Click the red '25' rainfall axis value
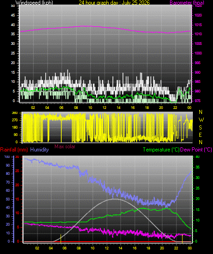This screenshot has height=254, width=213. (17, 171)
